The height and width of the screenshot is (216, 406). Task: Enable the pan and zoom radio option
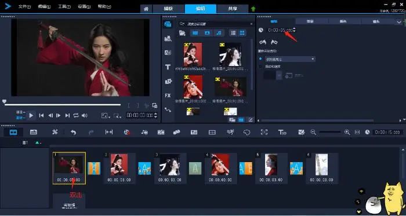point(261,67)
